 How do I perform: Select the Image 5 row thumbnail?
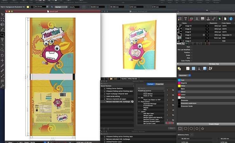[179, 35]
